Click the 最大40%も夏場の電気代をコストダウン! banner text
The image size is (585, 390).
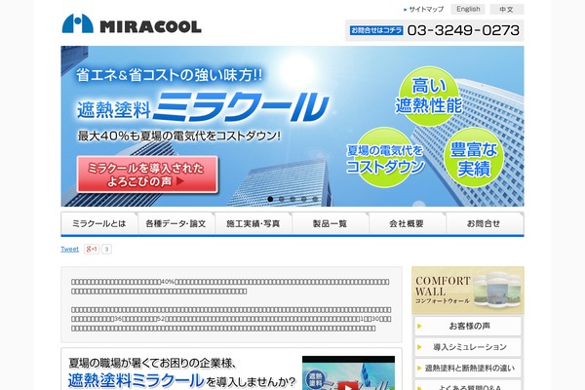click(x=179, y=136)
